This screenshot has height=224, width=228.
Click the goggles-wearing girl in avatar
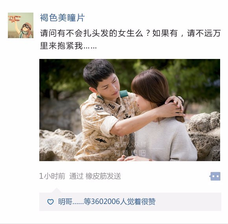[x=26, y=30]
